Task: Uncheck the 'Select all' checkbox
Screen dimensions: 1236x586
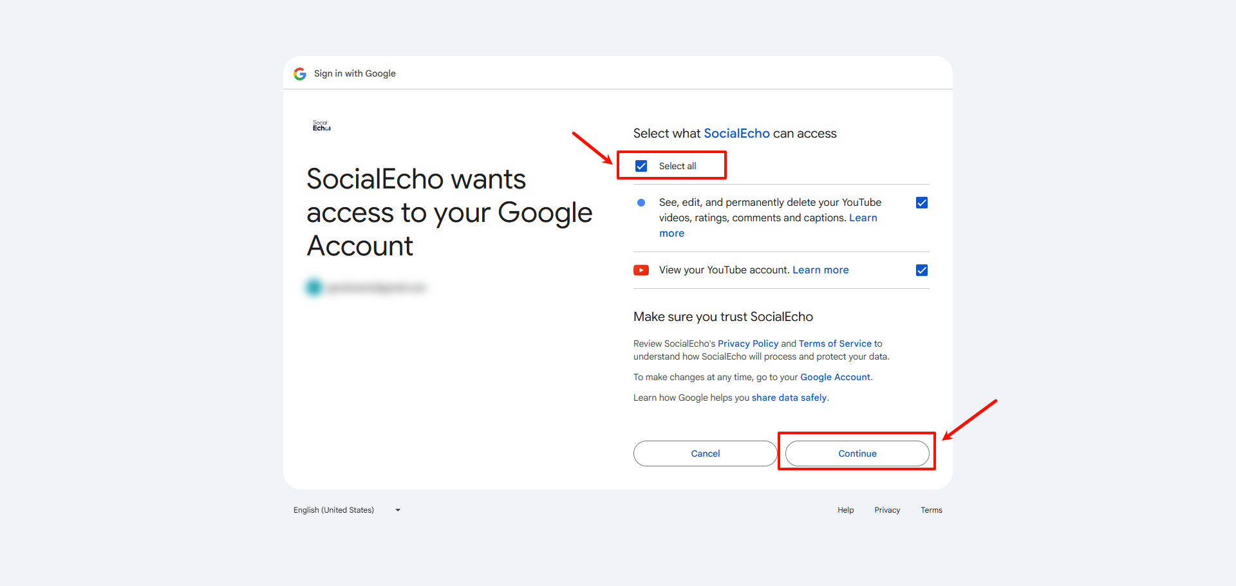Action: point(641,165)
